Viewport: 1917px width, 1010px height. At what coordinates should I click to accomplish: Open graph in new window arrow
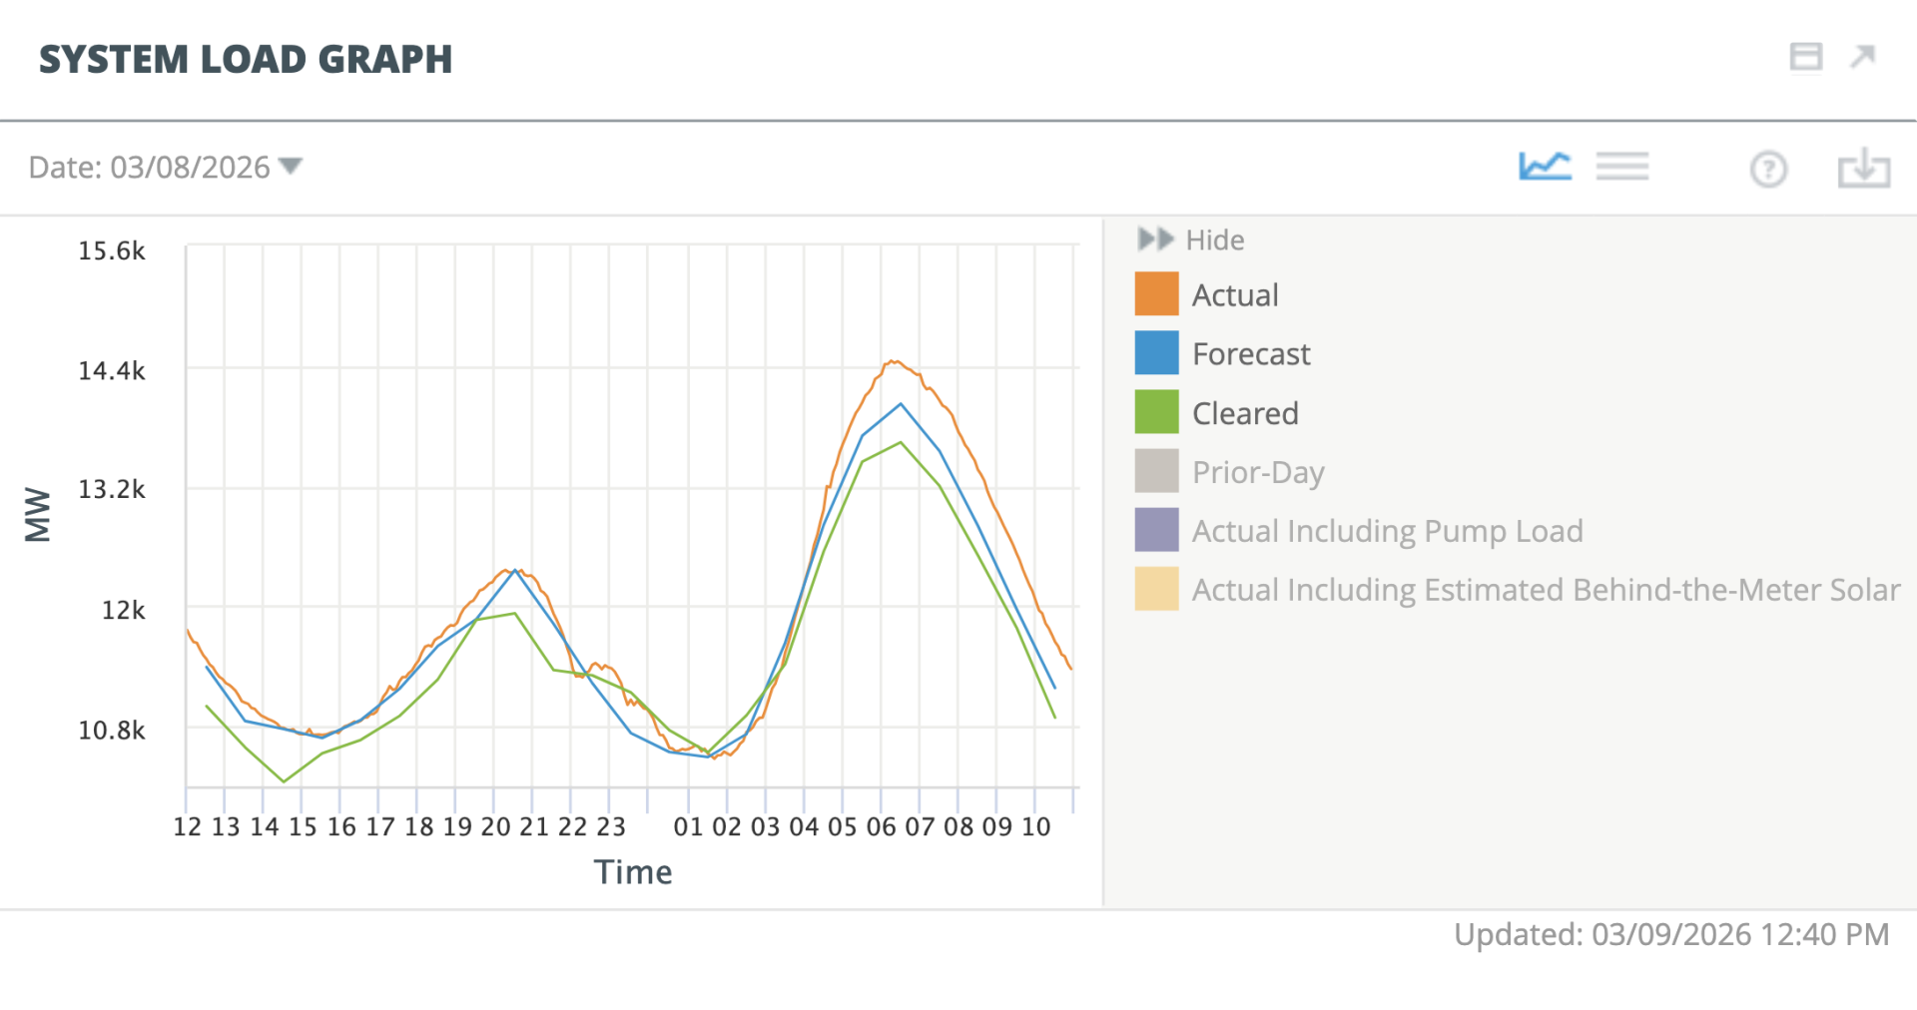1862,57
